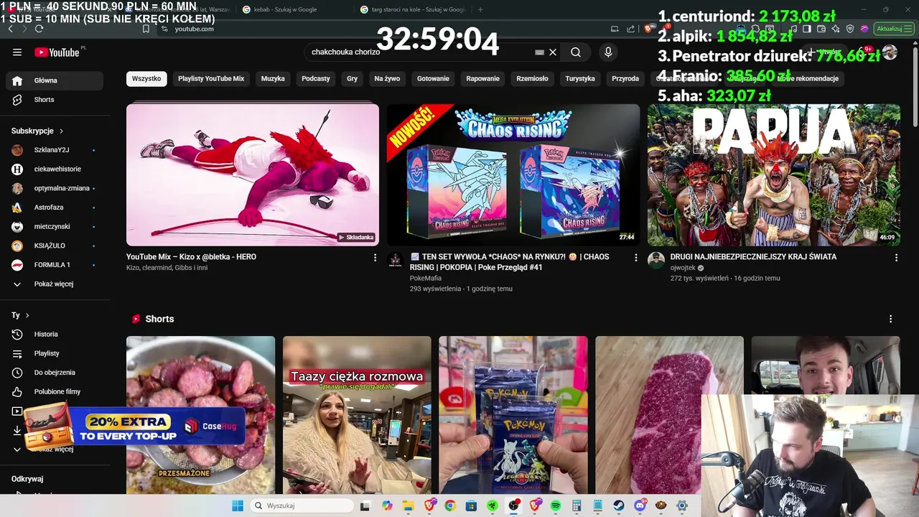Select the Rapowanie filter chip
Screen dimensions: 919x517
(x=482, y=78)
